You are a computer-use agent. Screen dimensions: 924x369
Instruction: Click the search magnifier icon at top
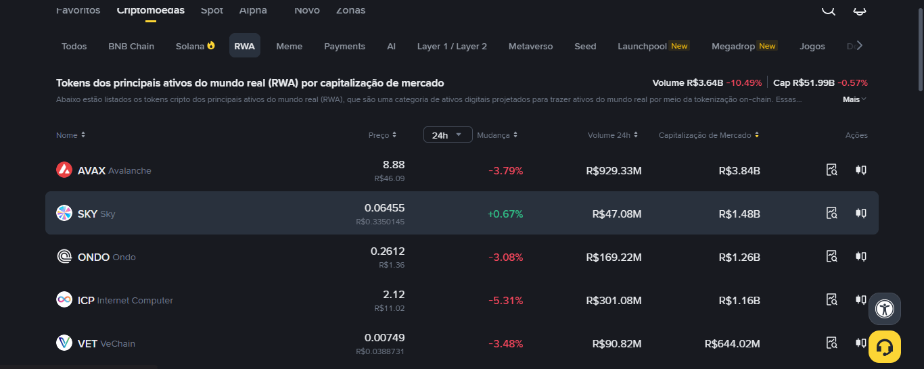pos(829,9)
